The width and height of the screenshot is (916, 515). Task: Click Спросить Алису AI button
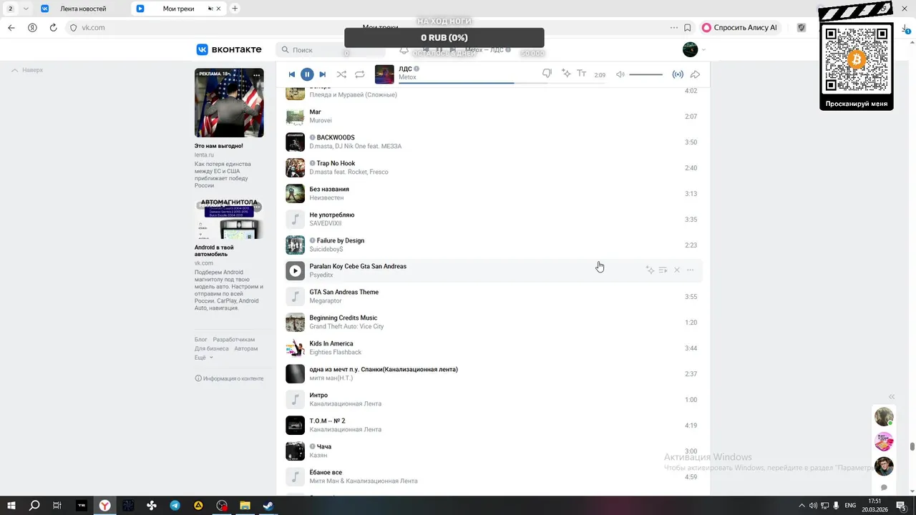[x=741, y=28]
